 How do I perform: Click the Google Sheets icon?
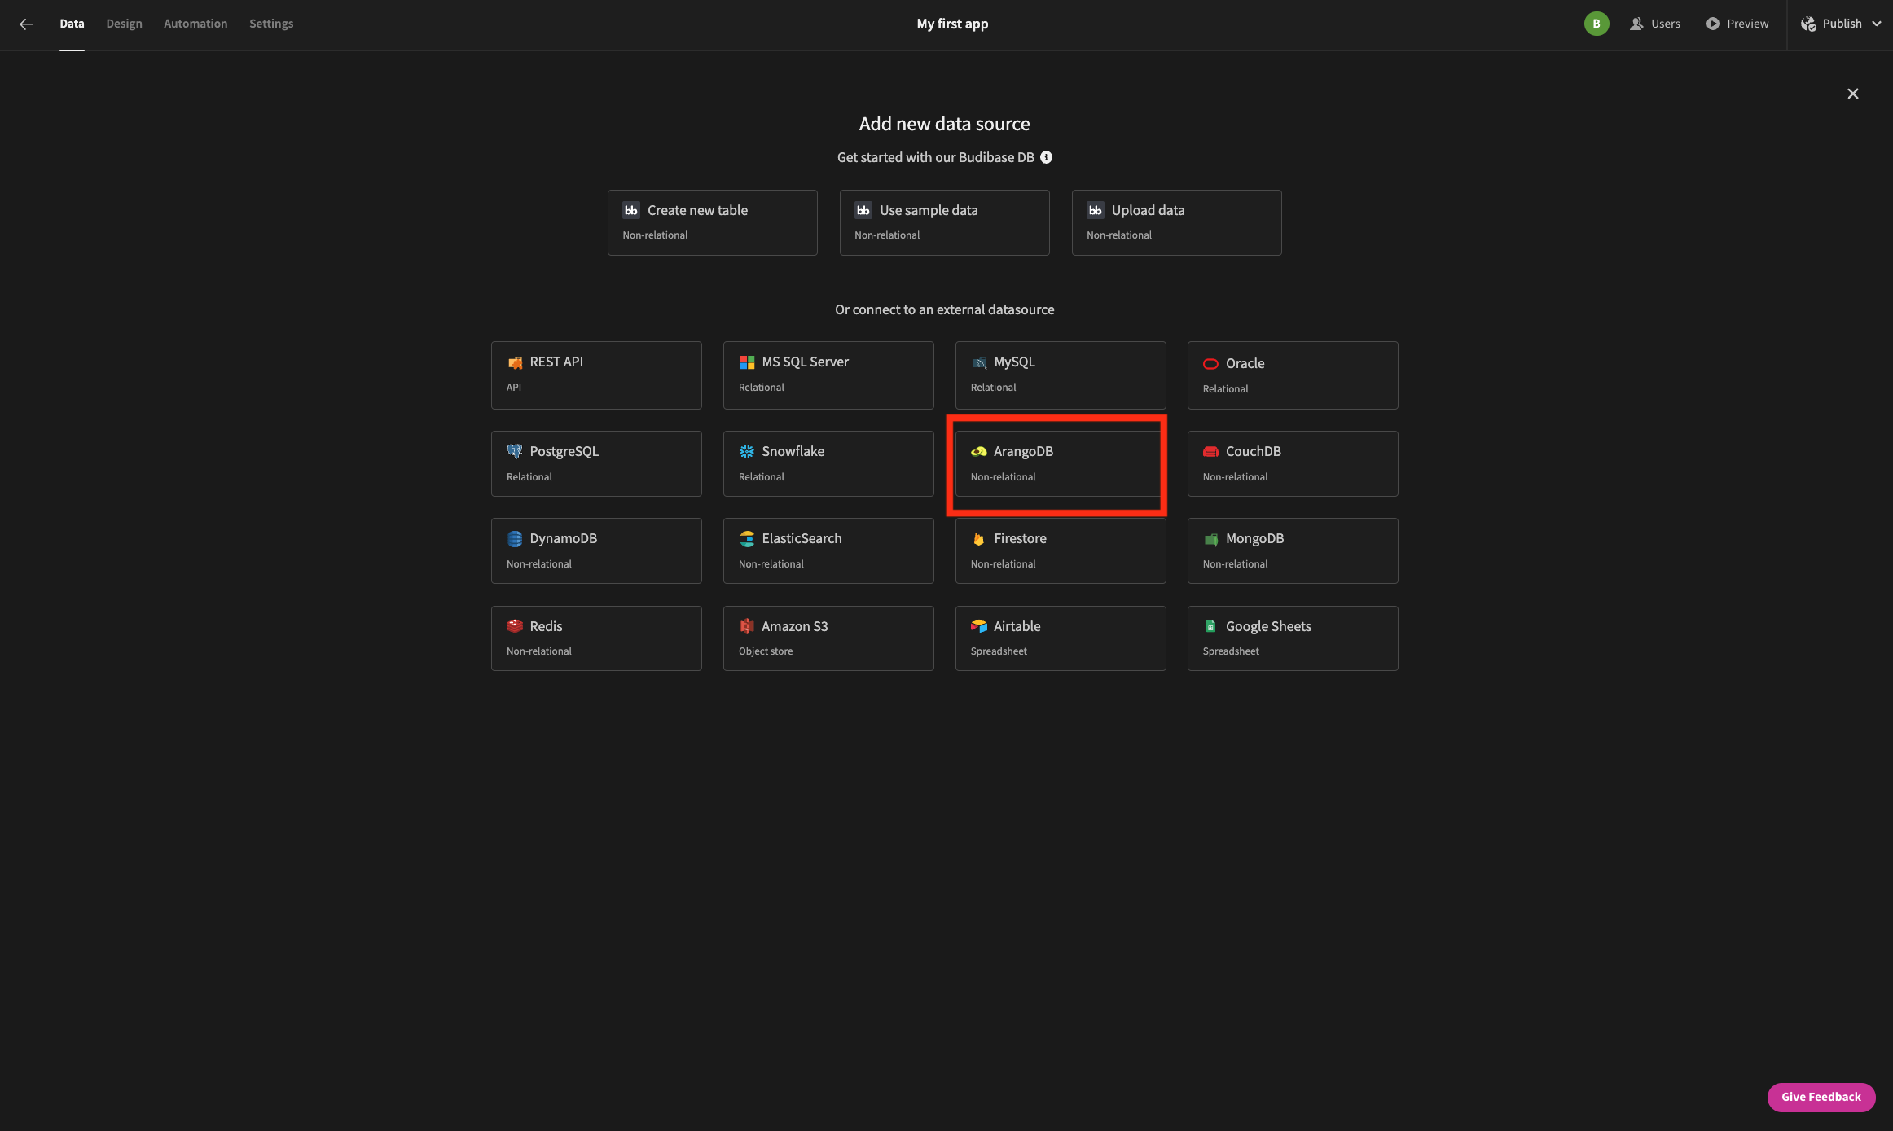pyautogui.click(x=1210, y=626)
